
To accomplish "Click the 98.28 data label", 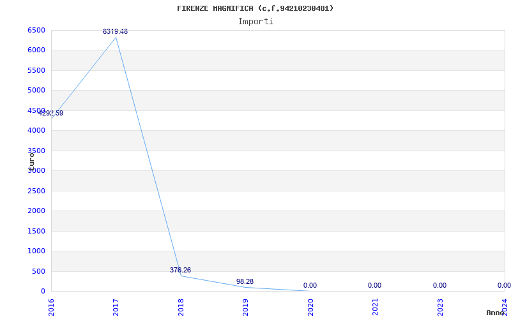I will [245, 281].
